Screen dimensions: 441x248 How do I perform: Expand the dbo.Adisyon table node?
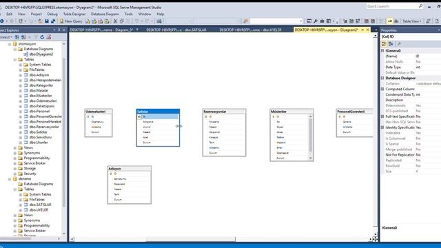tap(21, 75)
